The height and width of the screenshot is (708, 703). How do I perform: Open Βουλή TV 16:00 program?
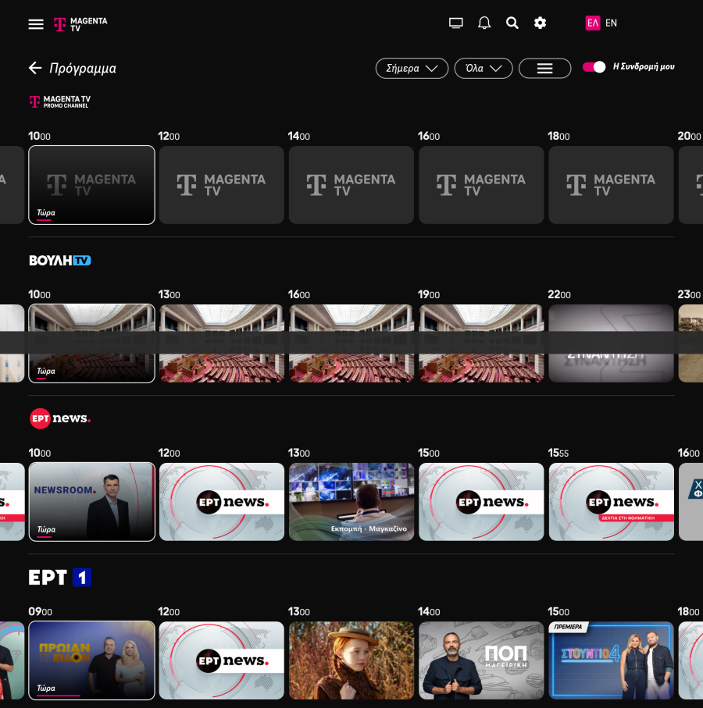(351, 343)
